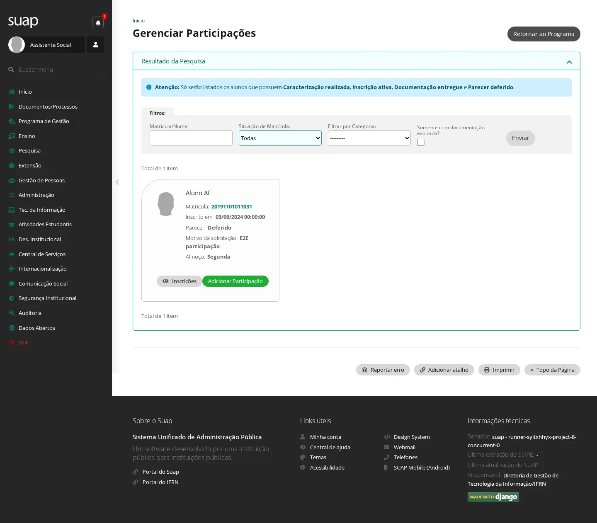Image resolution: width=597 pixels, height=523 pixels.
Task: Collapse the Resultado da Pesquisa panel
Action: click(x=569, y=62)
